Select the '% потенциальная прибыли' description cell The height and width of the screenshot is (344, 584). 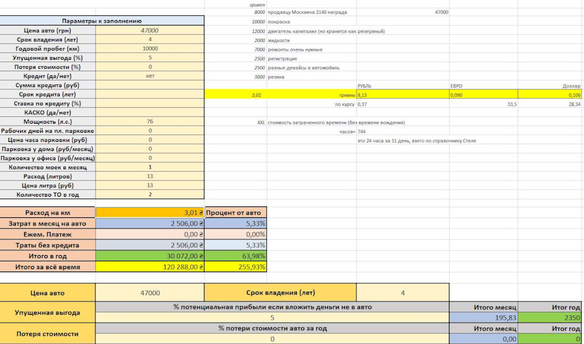[x=273, y=307]
